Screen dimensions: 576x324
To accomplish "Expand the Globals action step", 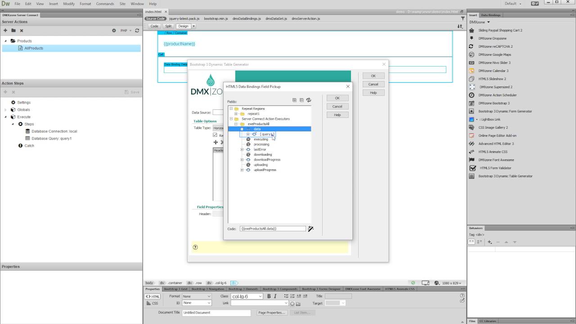I will pyautogui.click(x=6, y=110).
